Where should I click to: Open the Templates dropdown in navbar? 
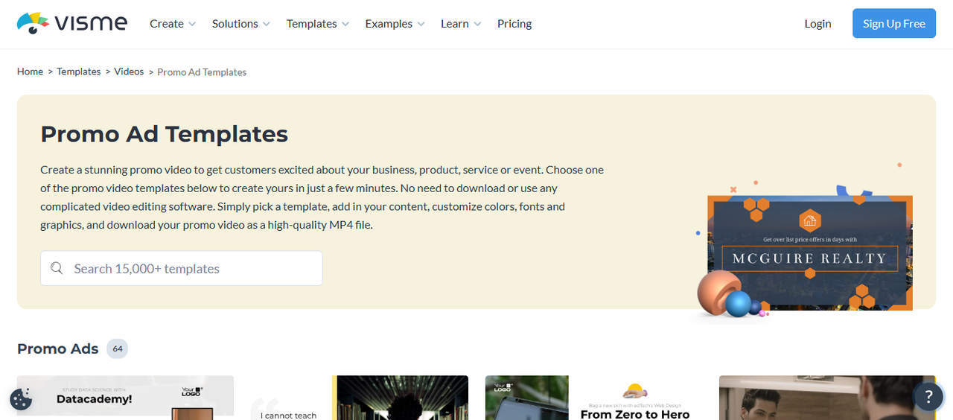(x=317, y=24)
